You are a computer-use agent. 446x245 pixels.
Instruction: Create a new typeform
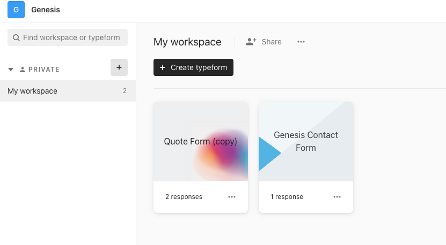coord(193,67)
